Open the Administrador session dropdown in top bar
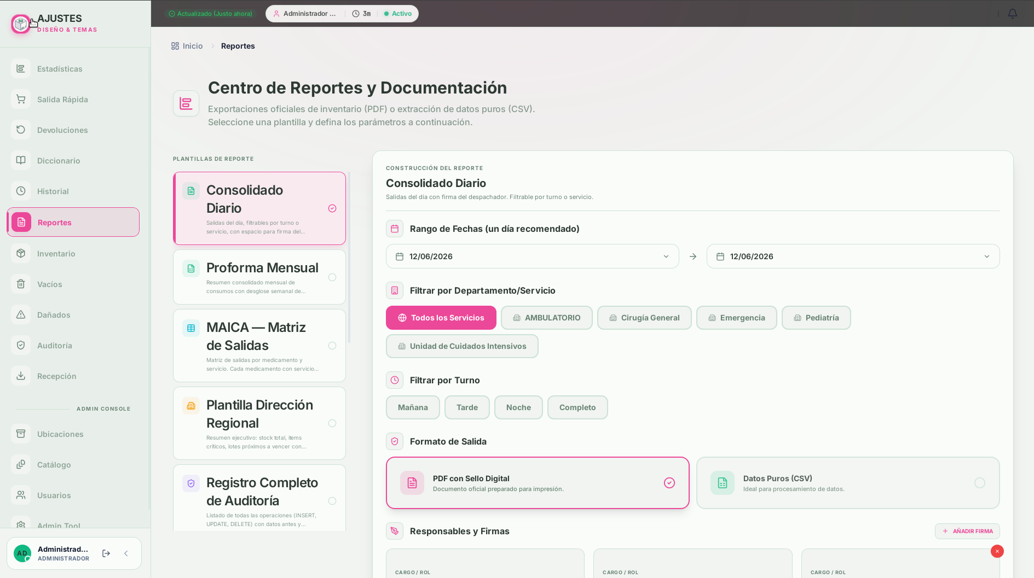This screenshot has height=578, width=1034. [305, 14]
